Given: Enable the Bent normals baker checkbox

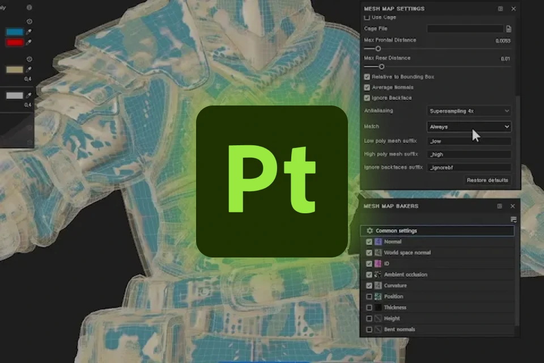Looking at the screenshot, I should click(369, 330).
